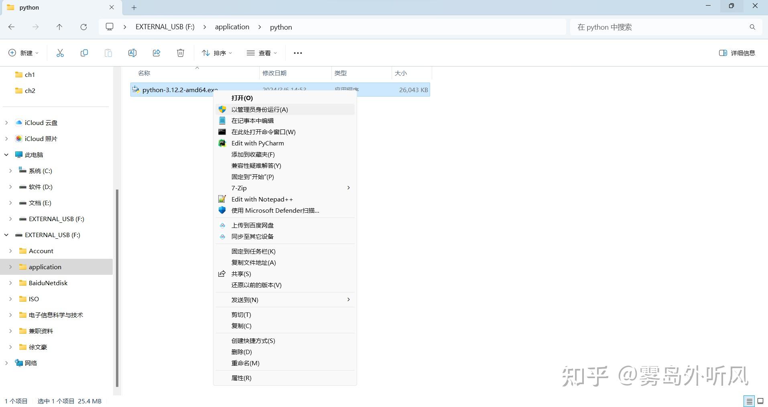Open the 新建 dropdown menu
768x407 pixels.
(23, 52)
